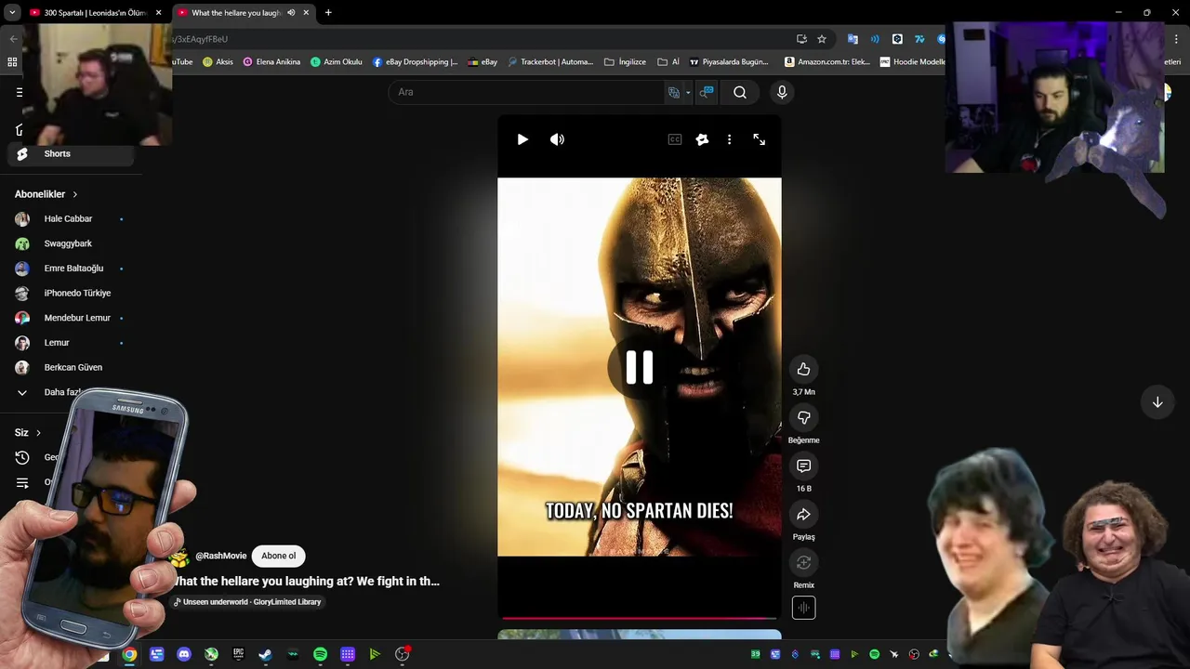Open OBS Studio from the taskbar
The height and width of the screenshot is (669, 1190).
402,654
